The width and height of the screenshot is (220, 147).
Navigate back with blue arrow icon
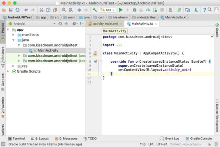click(79, 10)
